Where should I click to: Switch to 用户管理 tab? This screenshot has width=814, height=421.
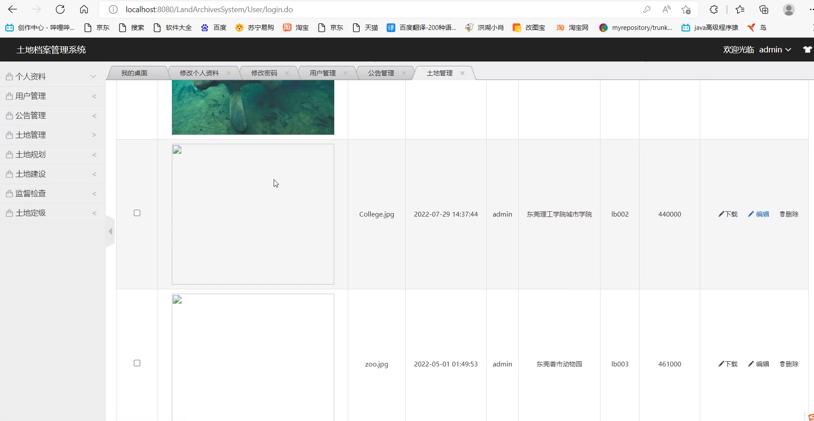point(323,73)
